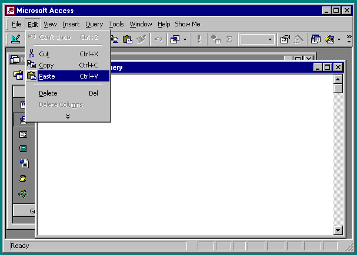Select the Pages icon in database sidebar
This screenshot has width=357, height=255.
coord(24,164)
